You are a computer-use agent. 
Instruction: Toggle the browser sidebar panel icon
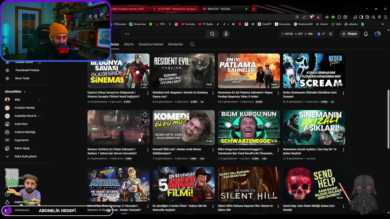[361, 17]
